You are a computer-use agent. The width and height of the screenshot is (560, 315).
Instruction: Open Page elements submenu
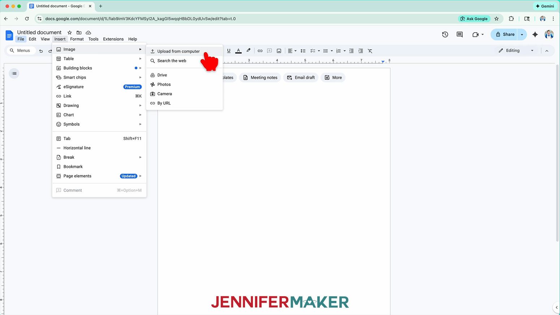point(99,176)
